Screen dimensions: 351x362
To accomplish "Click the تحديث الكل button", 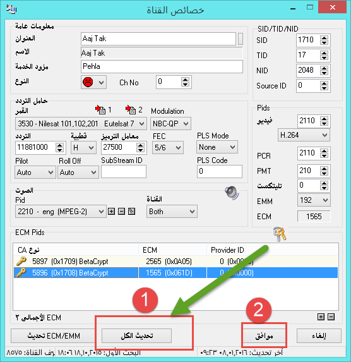I will (x=136, y=335).
